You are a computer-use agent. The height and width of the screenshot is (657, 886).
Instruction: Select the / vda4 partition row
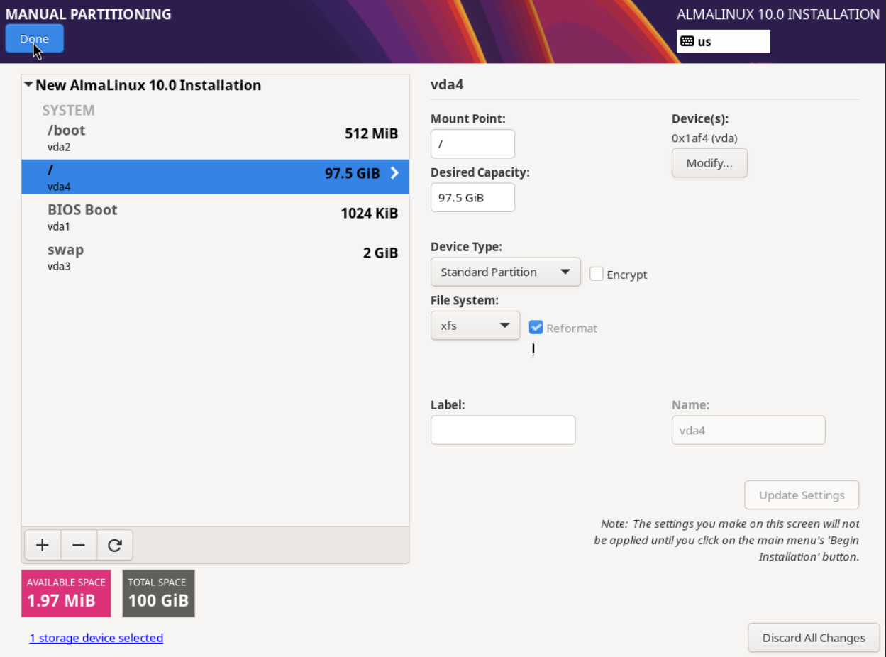click(x=215, y=177)
